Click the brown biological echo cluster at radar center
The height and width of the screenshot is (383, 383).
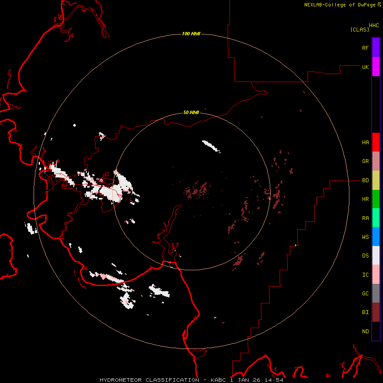[197, 190]
